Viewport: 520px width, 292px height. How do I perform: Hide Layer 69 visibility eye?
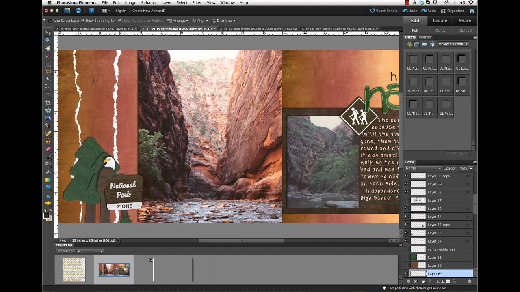tap(406, 273)
